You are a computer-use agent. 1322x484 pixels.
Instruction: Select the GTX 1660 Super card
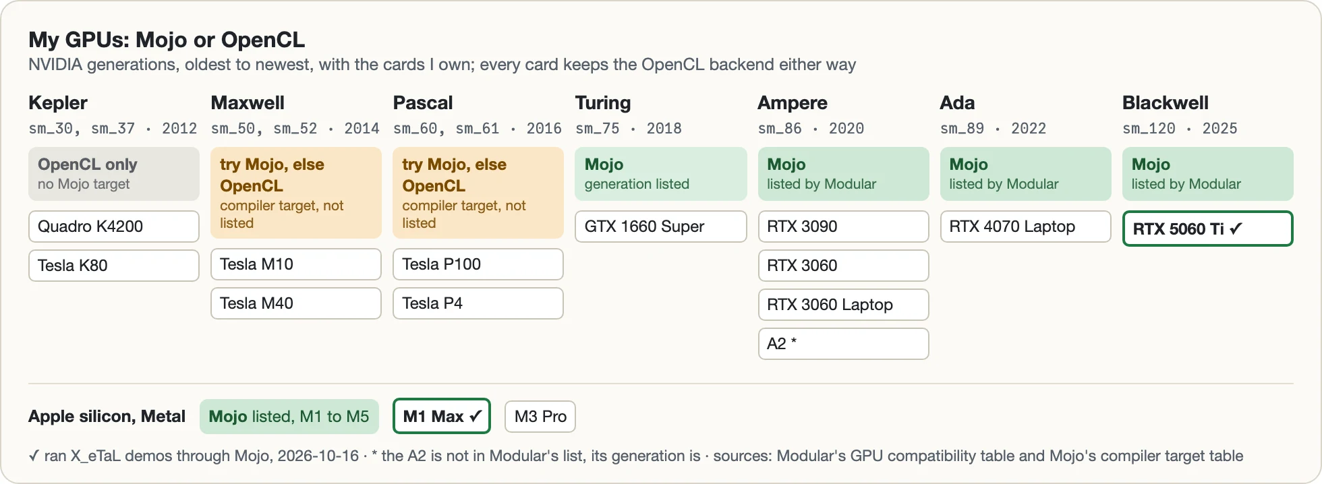[661, 226]
